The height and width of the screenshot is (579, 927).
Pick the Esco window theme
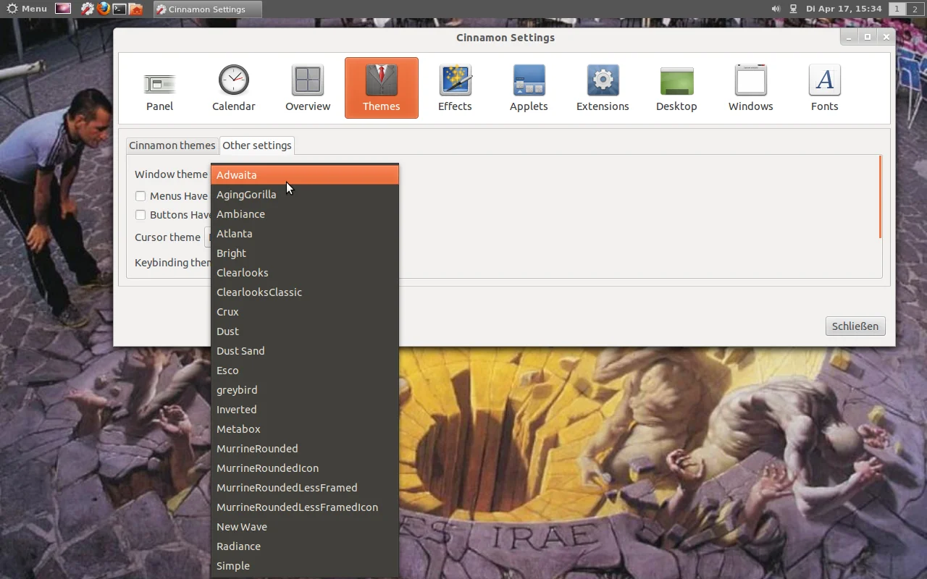pyautogui.click(x=304, y=370)
